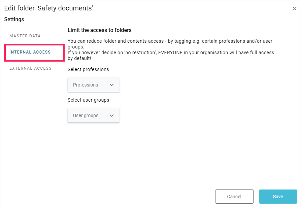
Task: Click the 'Professions' placeholder text
Action: (x=86, y=85)
